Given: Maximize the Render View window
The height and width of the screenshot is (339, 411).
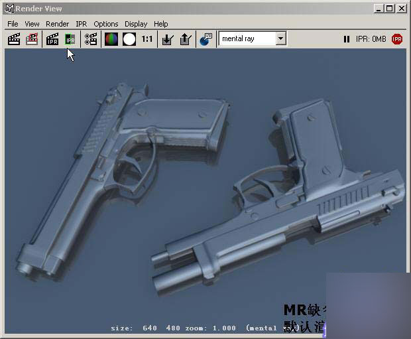Looking at the screenshot, I should click(x=390, y=9).
